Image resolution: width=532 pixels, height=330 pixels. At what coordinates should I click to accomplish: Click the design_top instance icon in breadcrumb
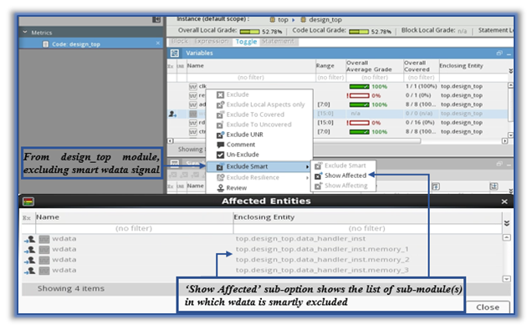[x=304, y=20]
